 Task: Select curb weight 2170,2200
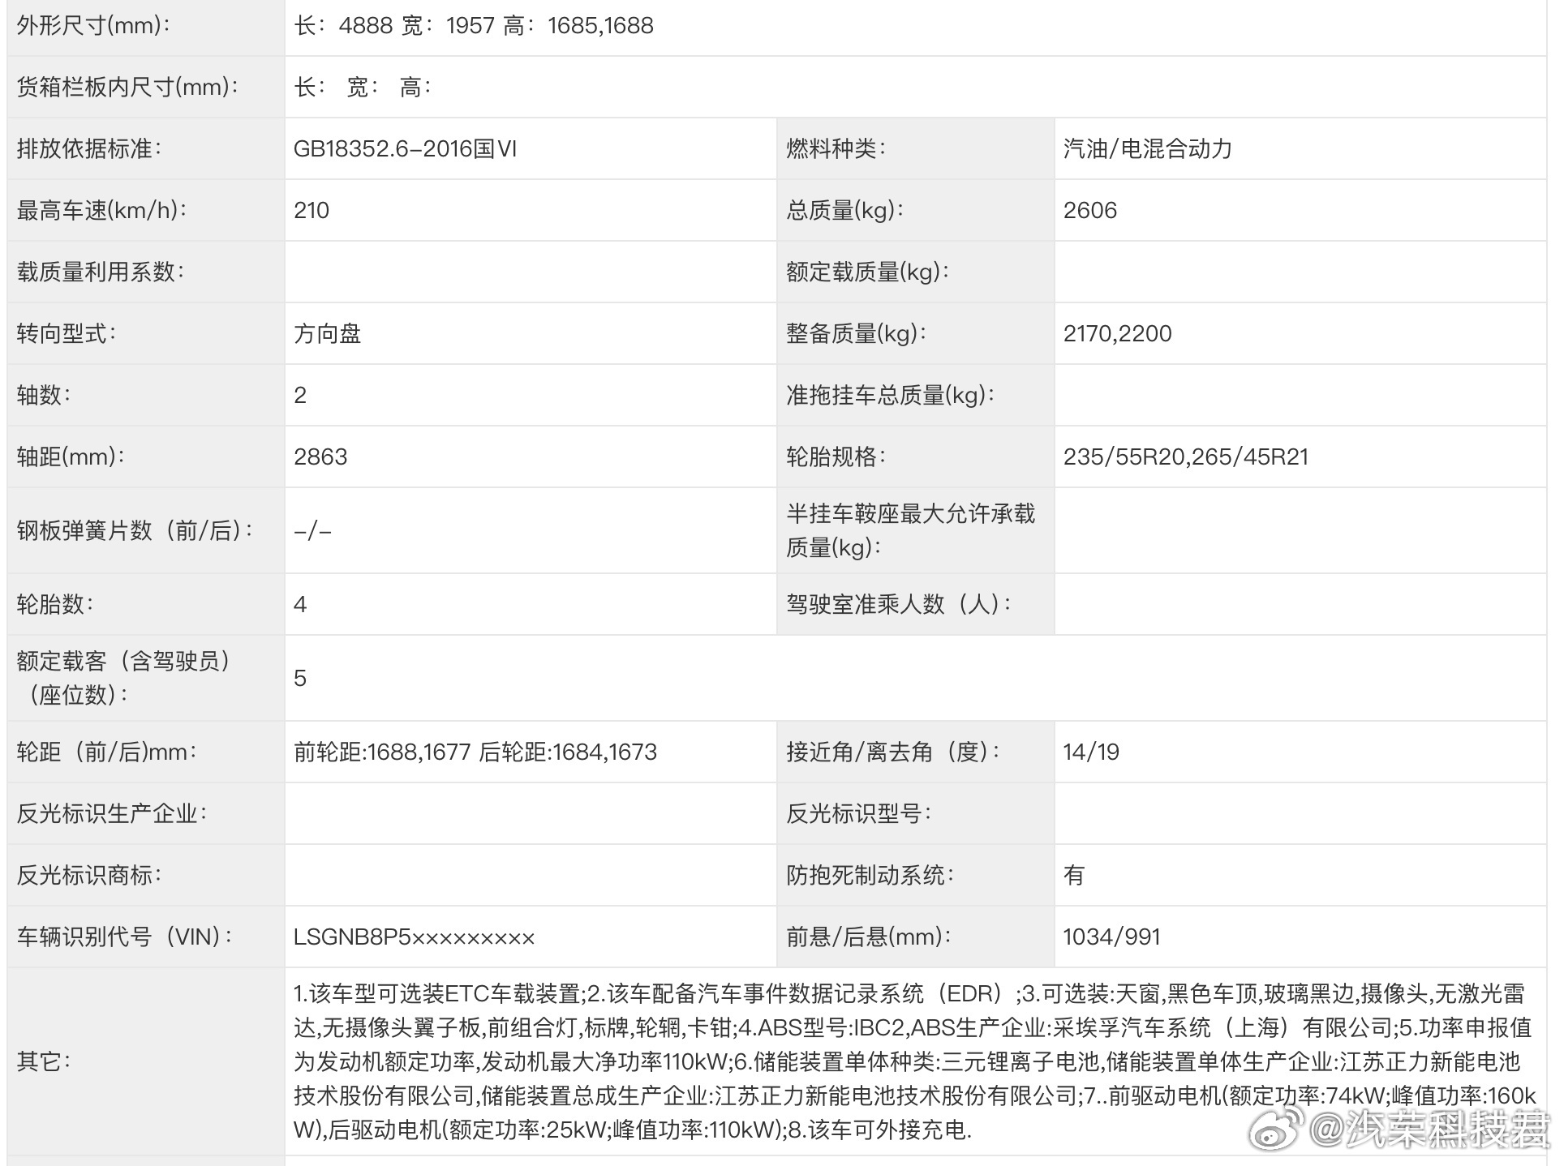(x=1118, y=334)
